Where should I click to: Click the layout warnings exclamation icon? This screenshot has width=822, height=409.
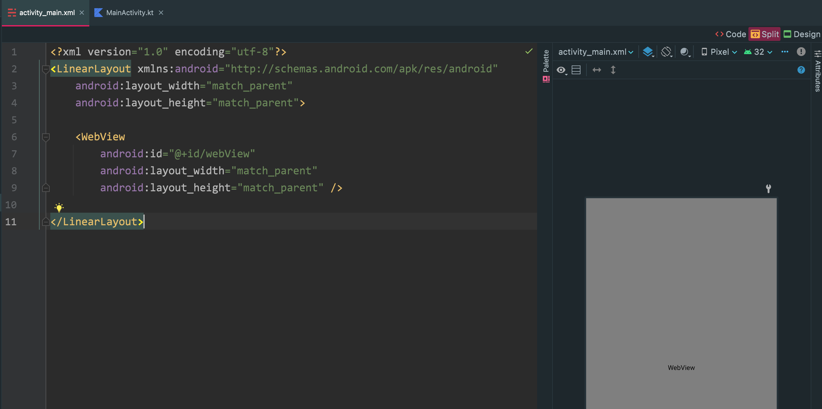[x=801, y=52]
